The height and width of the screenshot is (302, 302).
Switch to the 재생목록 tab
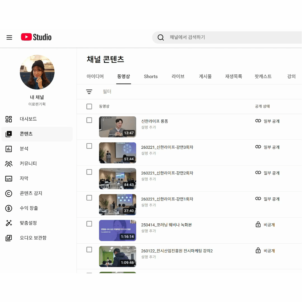(233, 76)
